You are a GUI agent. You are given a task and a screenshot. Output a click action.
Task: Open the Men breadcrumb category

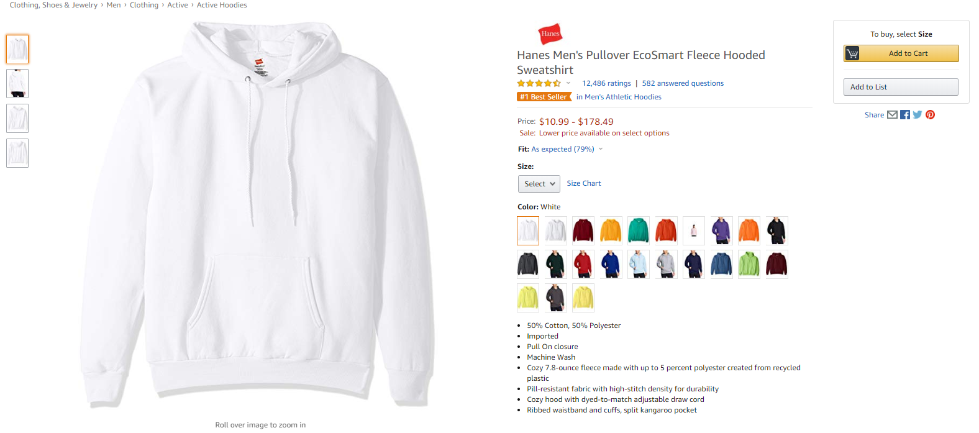tap(114, 5)
